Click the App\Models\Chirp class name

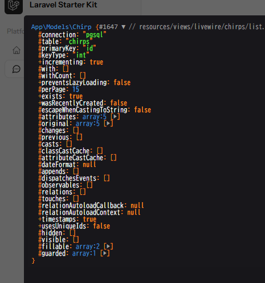[x=62, y=27]
